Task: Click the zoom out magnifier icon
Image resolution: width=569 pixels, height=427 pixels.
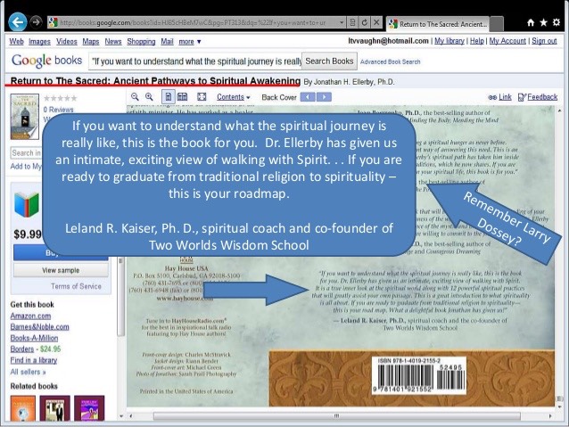Action: 135,97
